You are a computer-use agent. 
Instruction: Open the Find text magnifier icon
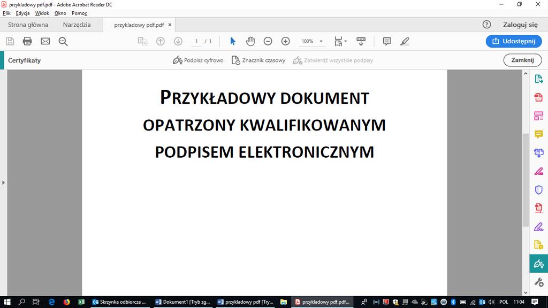pyautogui.click(x=63, y=41)
